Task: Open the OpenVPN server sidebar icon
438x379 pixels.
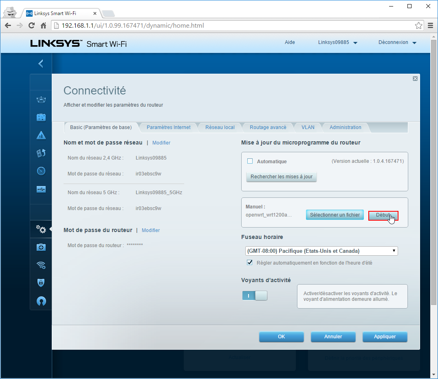Action: click(41, 301)
